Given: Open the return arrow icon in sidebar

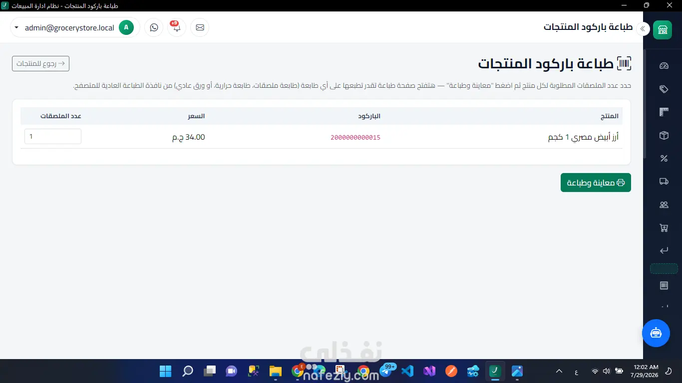Looking at the screenshot, I should click(x=664, y=251).
